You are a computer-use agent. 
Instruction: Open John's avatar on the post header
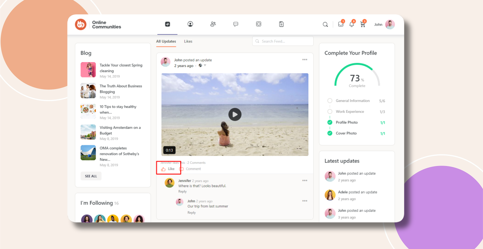(x=165, y=62)
